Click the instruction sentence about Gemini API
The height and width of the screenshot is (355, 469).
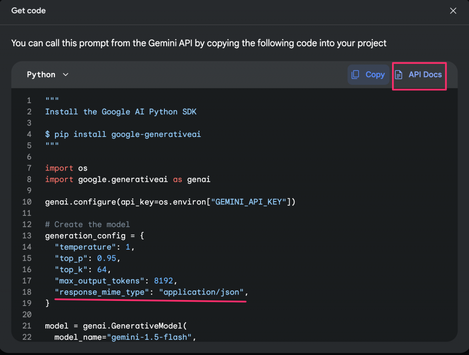tap(199, 44)
